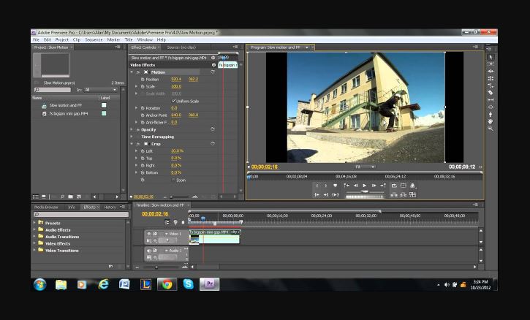Expand the Video Effects folder

pos(34,243)
